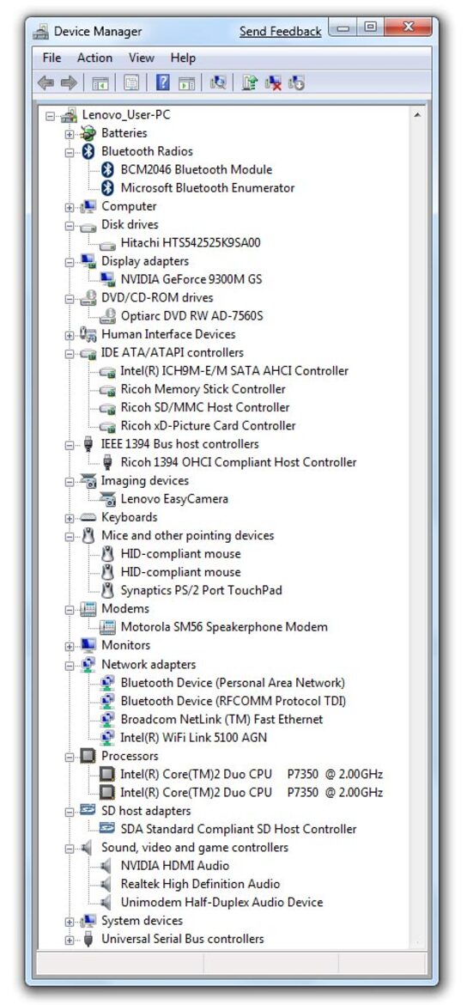Open the View menu
Screen dimensions: 467x1005
[141, 58]
